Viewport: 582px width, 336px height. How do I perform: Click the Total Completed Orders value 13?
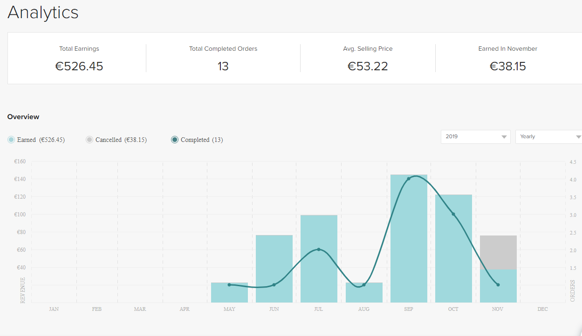coord(223,67)
